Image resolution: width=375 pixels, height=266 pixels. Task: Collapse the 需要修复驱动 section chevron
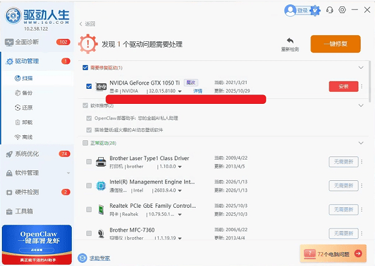361,68
